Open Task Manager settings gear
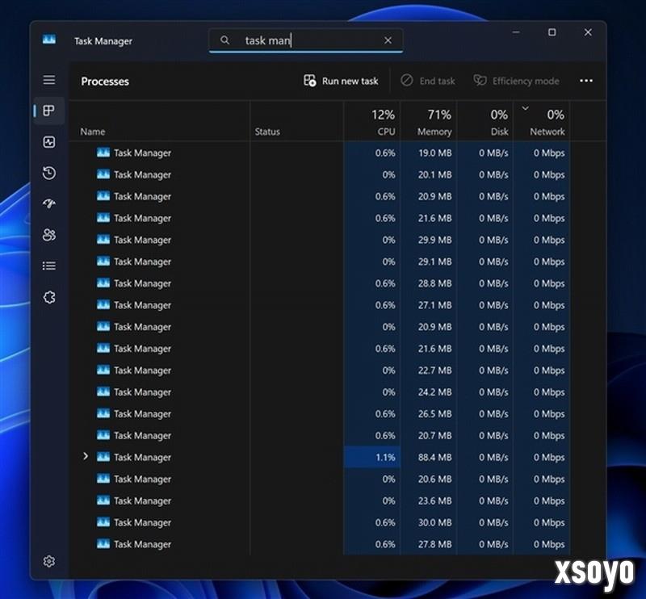Image resolution: width=646 pixels, height=599 pixels. point(48,560)
